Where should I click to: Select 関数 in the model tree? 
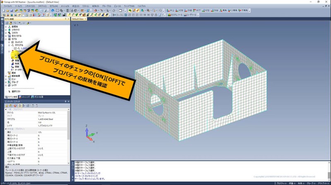point(17,66)
